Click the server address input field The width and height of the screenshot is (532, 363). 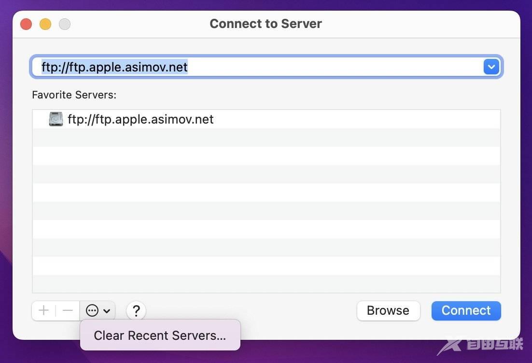(x=266, y=67)
